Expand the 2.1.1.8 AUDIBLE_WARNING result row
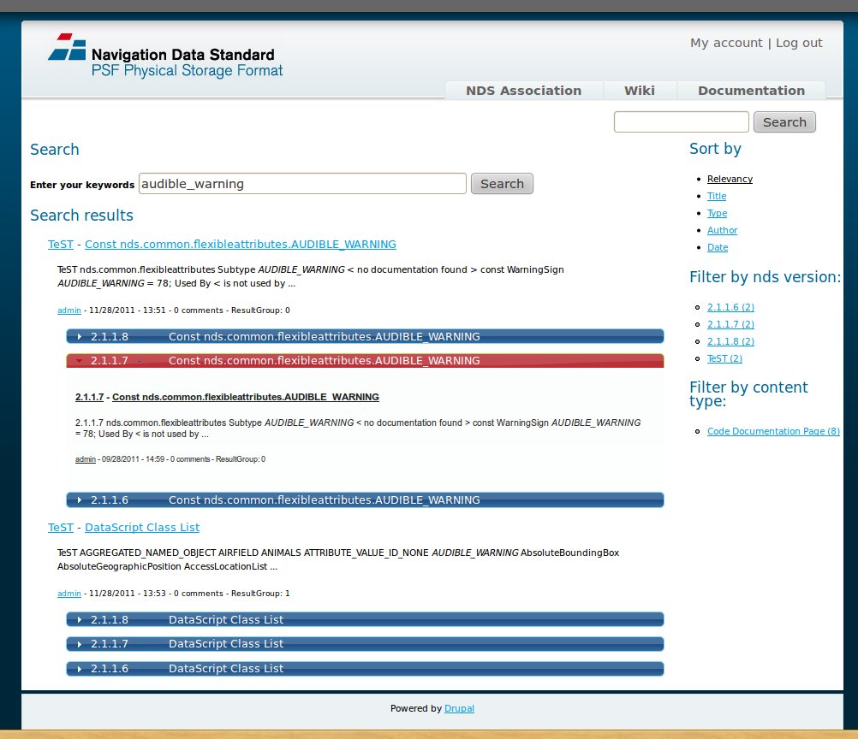Viewport: 858px width, 739px height. [x=364, y=336]
